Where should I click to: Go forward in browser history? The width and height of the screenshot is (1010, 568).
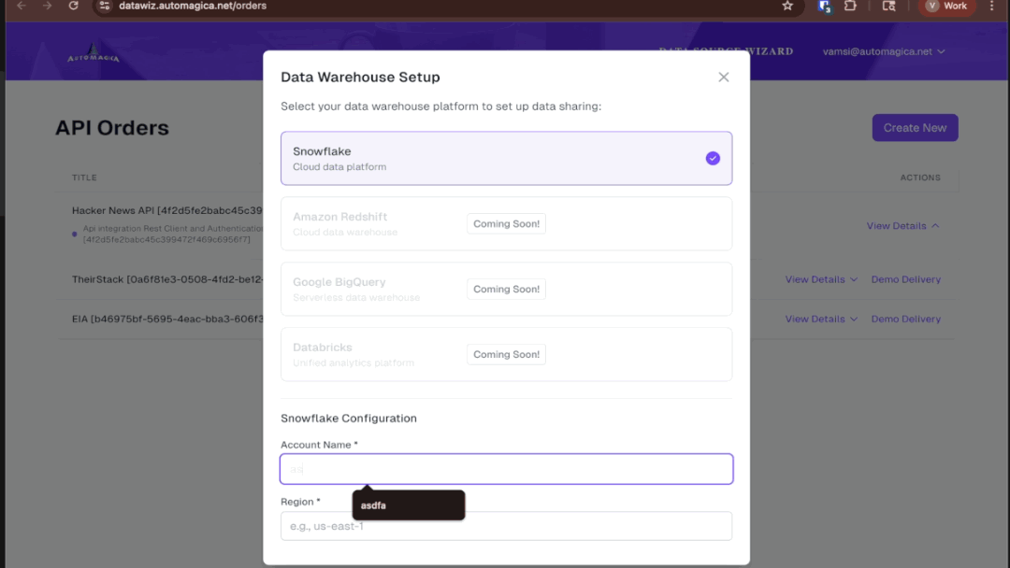coord(47,6)
